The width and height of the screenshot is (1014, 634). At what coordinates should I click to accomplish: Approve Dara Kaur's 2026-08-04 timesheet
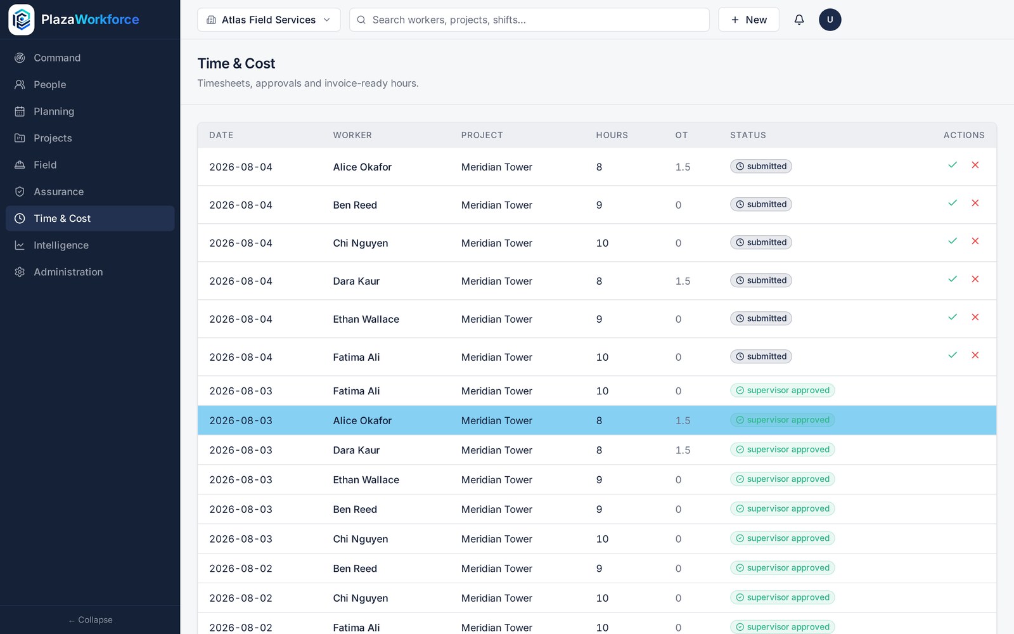point(953,279)
